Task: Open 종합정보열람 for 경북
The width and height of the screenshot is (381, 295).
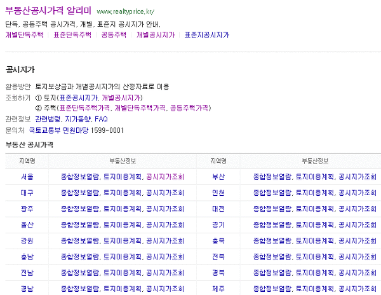Action: pos(272,273)
